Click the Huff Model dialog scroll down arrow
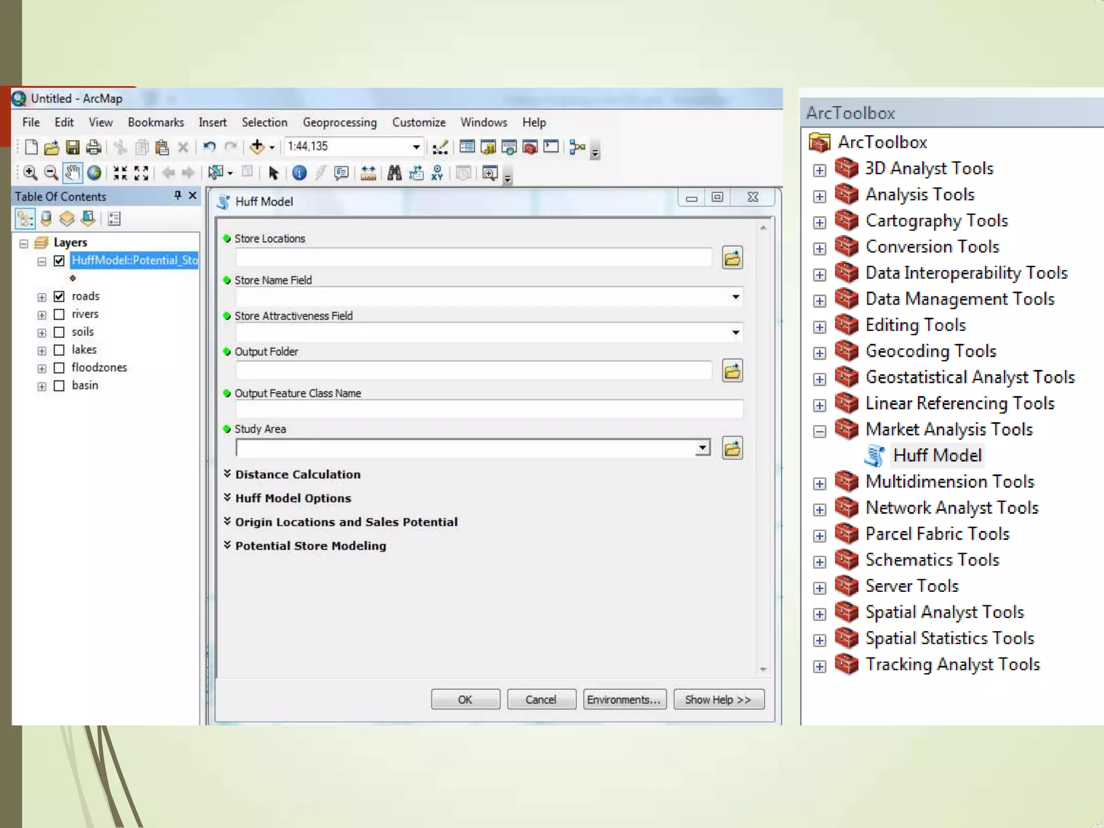This screenshot has height=828, width=1104. (x=763, y=670)
